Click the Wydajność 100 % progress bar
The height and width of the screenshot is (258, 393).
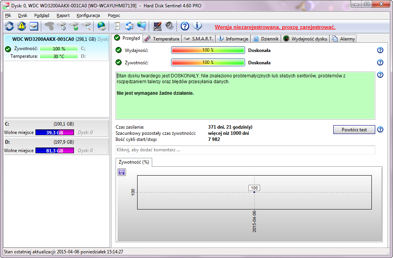coord(208,50)
